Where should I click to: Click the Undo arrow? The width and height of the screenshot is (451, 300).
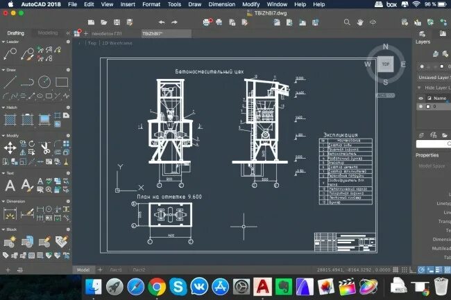[162, 22]
